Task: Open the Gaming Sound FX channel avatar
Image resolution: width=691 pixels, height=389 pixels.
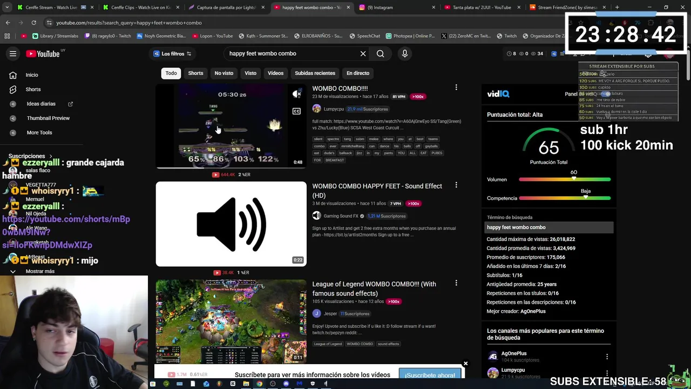Action: [x=317, y=216]
